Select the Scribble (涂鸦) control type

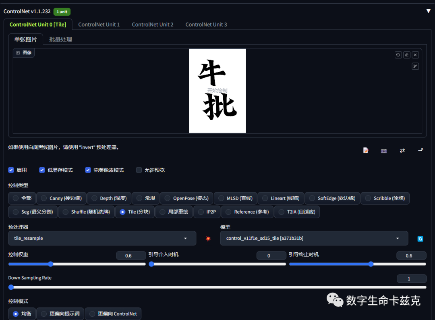(385, 198)
